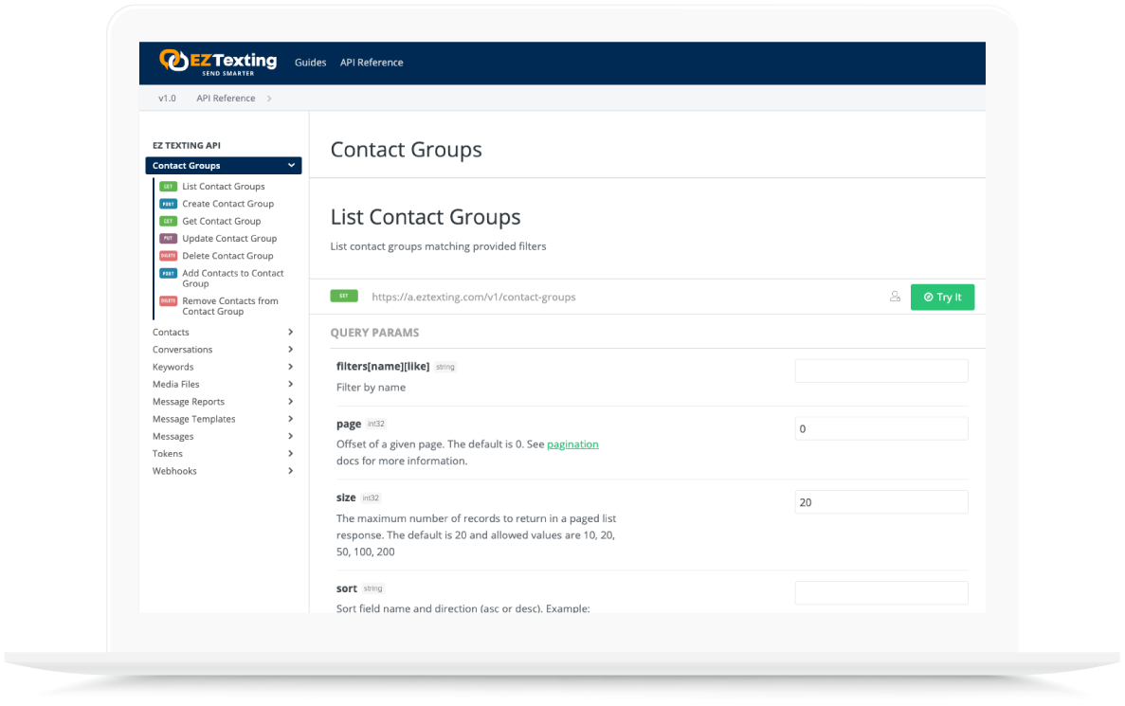Click the Contact Groups page title
Screen dimensions: 1125x706
[x=406, y=149]
